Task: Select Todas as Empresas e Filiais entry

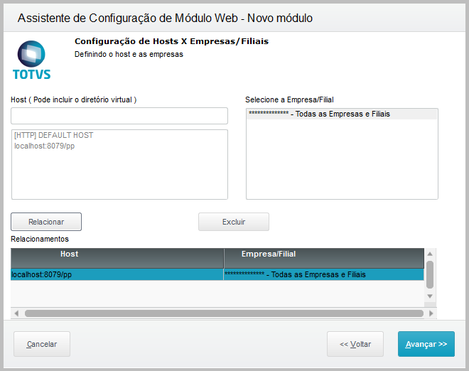Action: pos(342,114)
